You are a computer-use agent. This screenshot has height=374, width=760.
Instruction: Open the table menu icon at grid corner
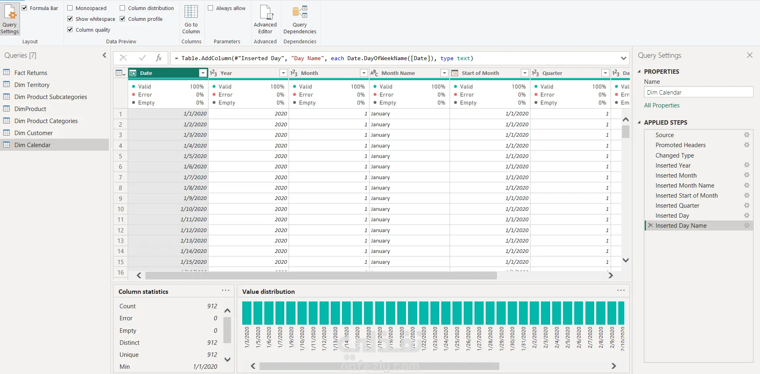point(120,73)
